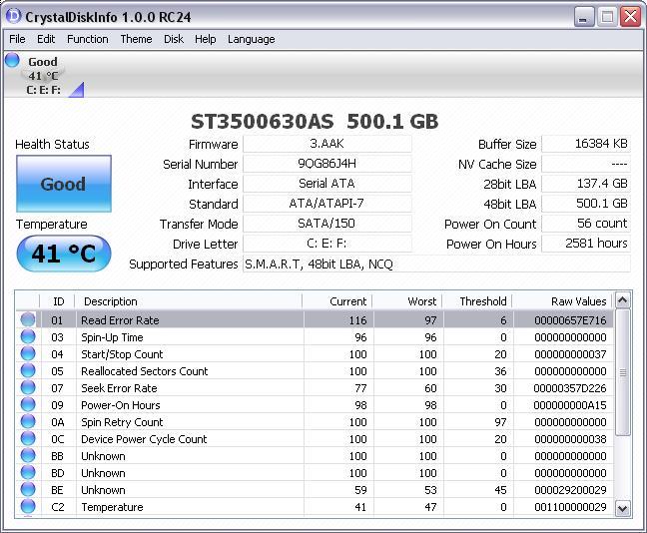Click status orb for attribute BE
647x533 pixels.
28,489
